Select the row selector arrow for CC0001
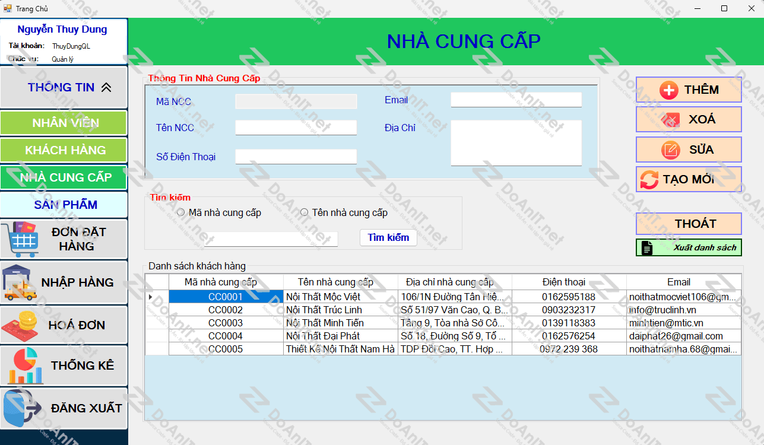Screen dimensions: 764x445 (x=157, y=297)
